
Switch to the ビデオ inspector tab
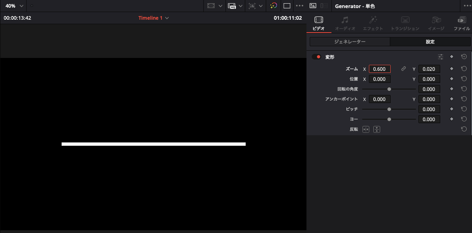319,24
